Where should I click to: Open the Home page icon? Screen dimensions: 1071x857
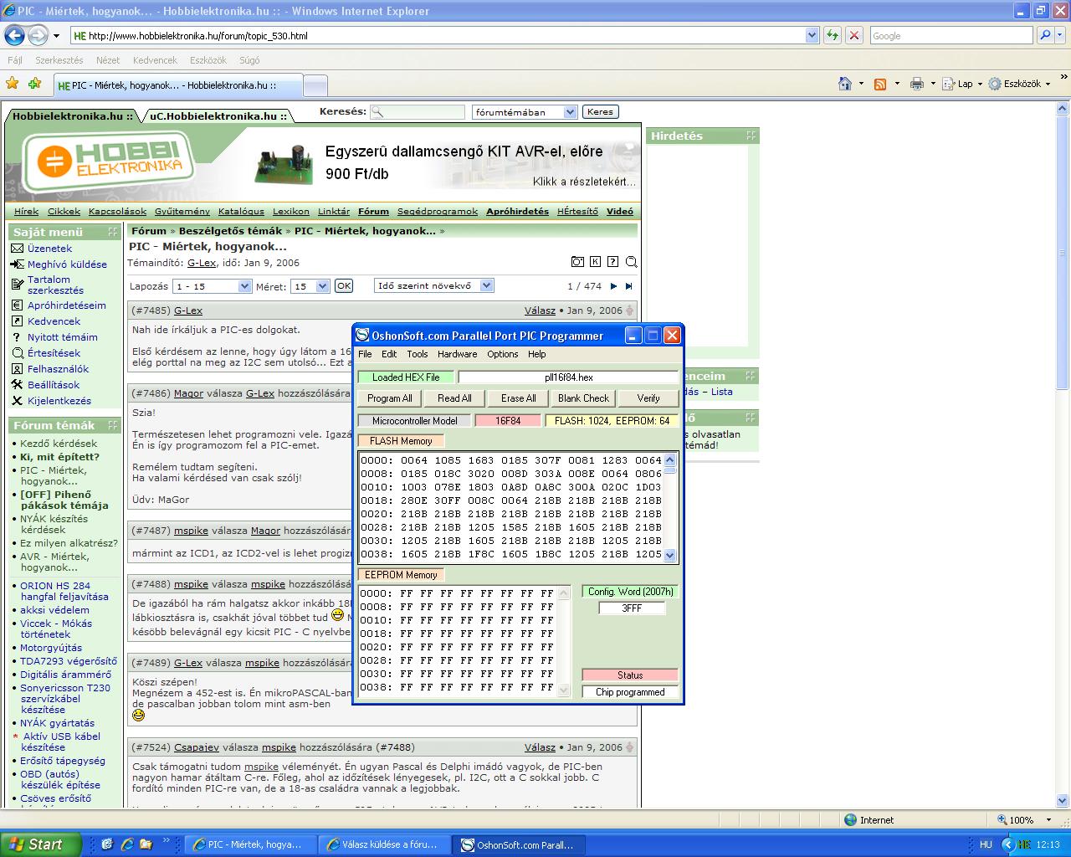845,84
